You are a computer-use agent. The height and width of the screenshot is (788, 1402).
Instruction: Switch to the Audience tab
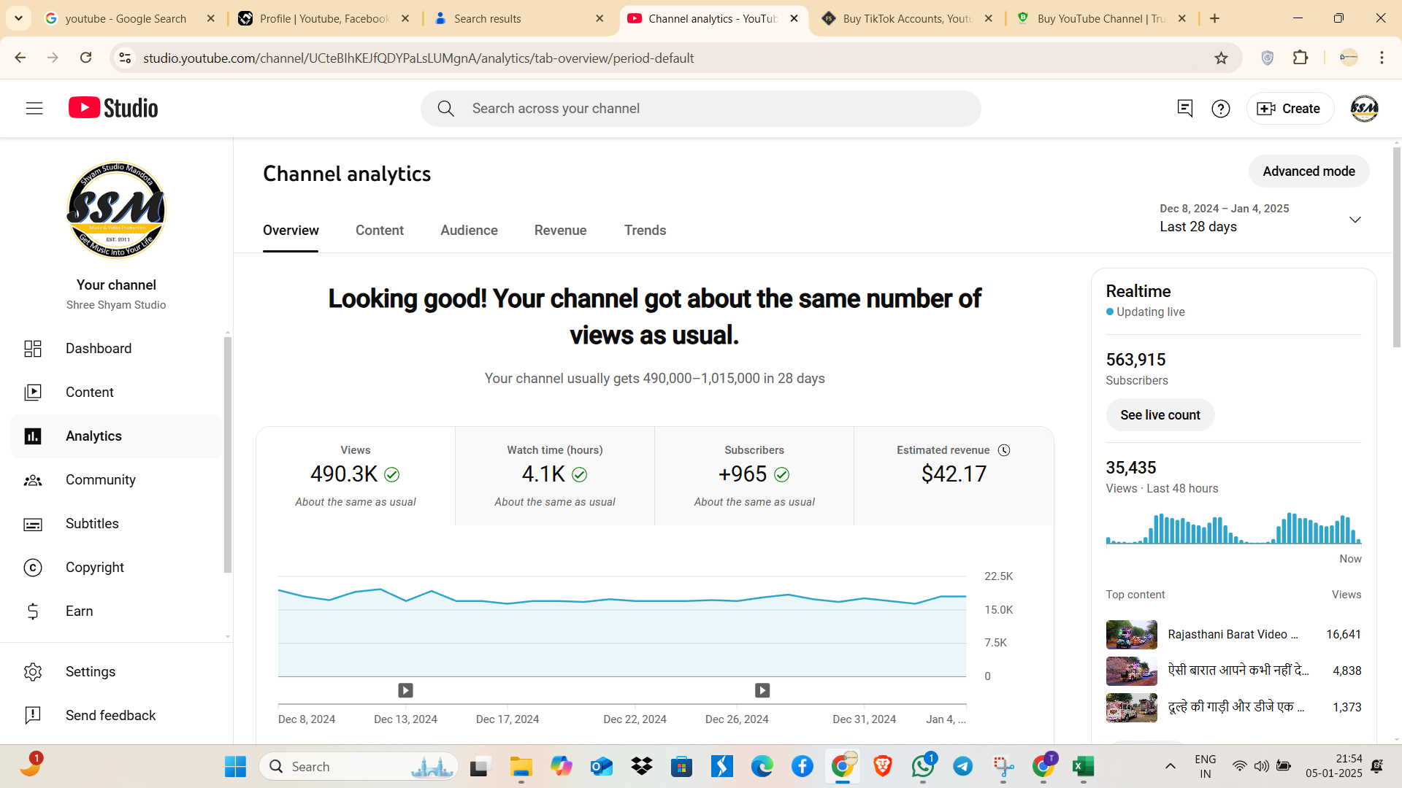(x=469, y=231)
